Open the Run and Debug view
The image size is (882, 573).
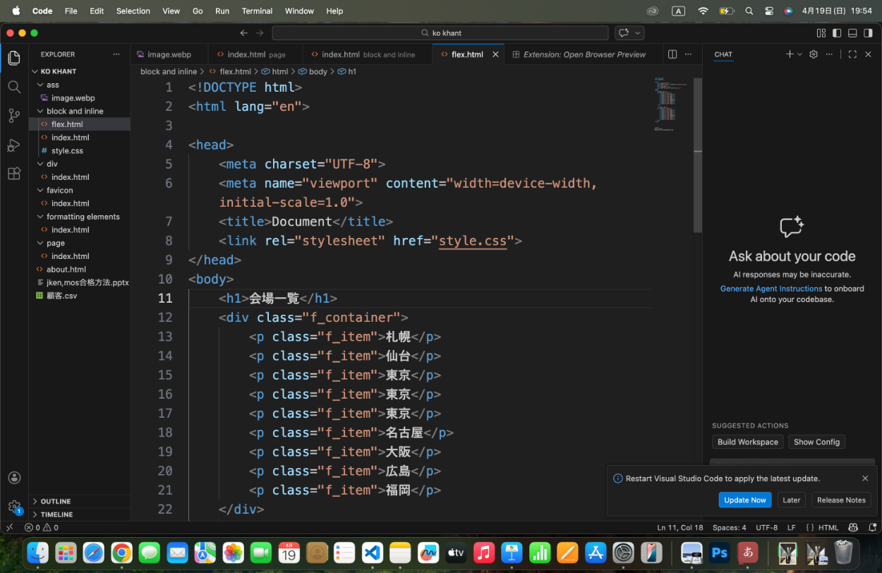14,145
